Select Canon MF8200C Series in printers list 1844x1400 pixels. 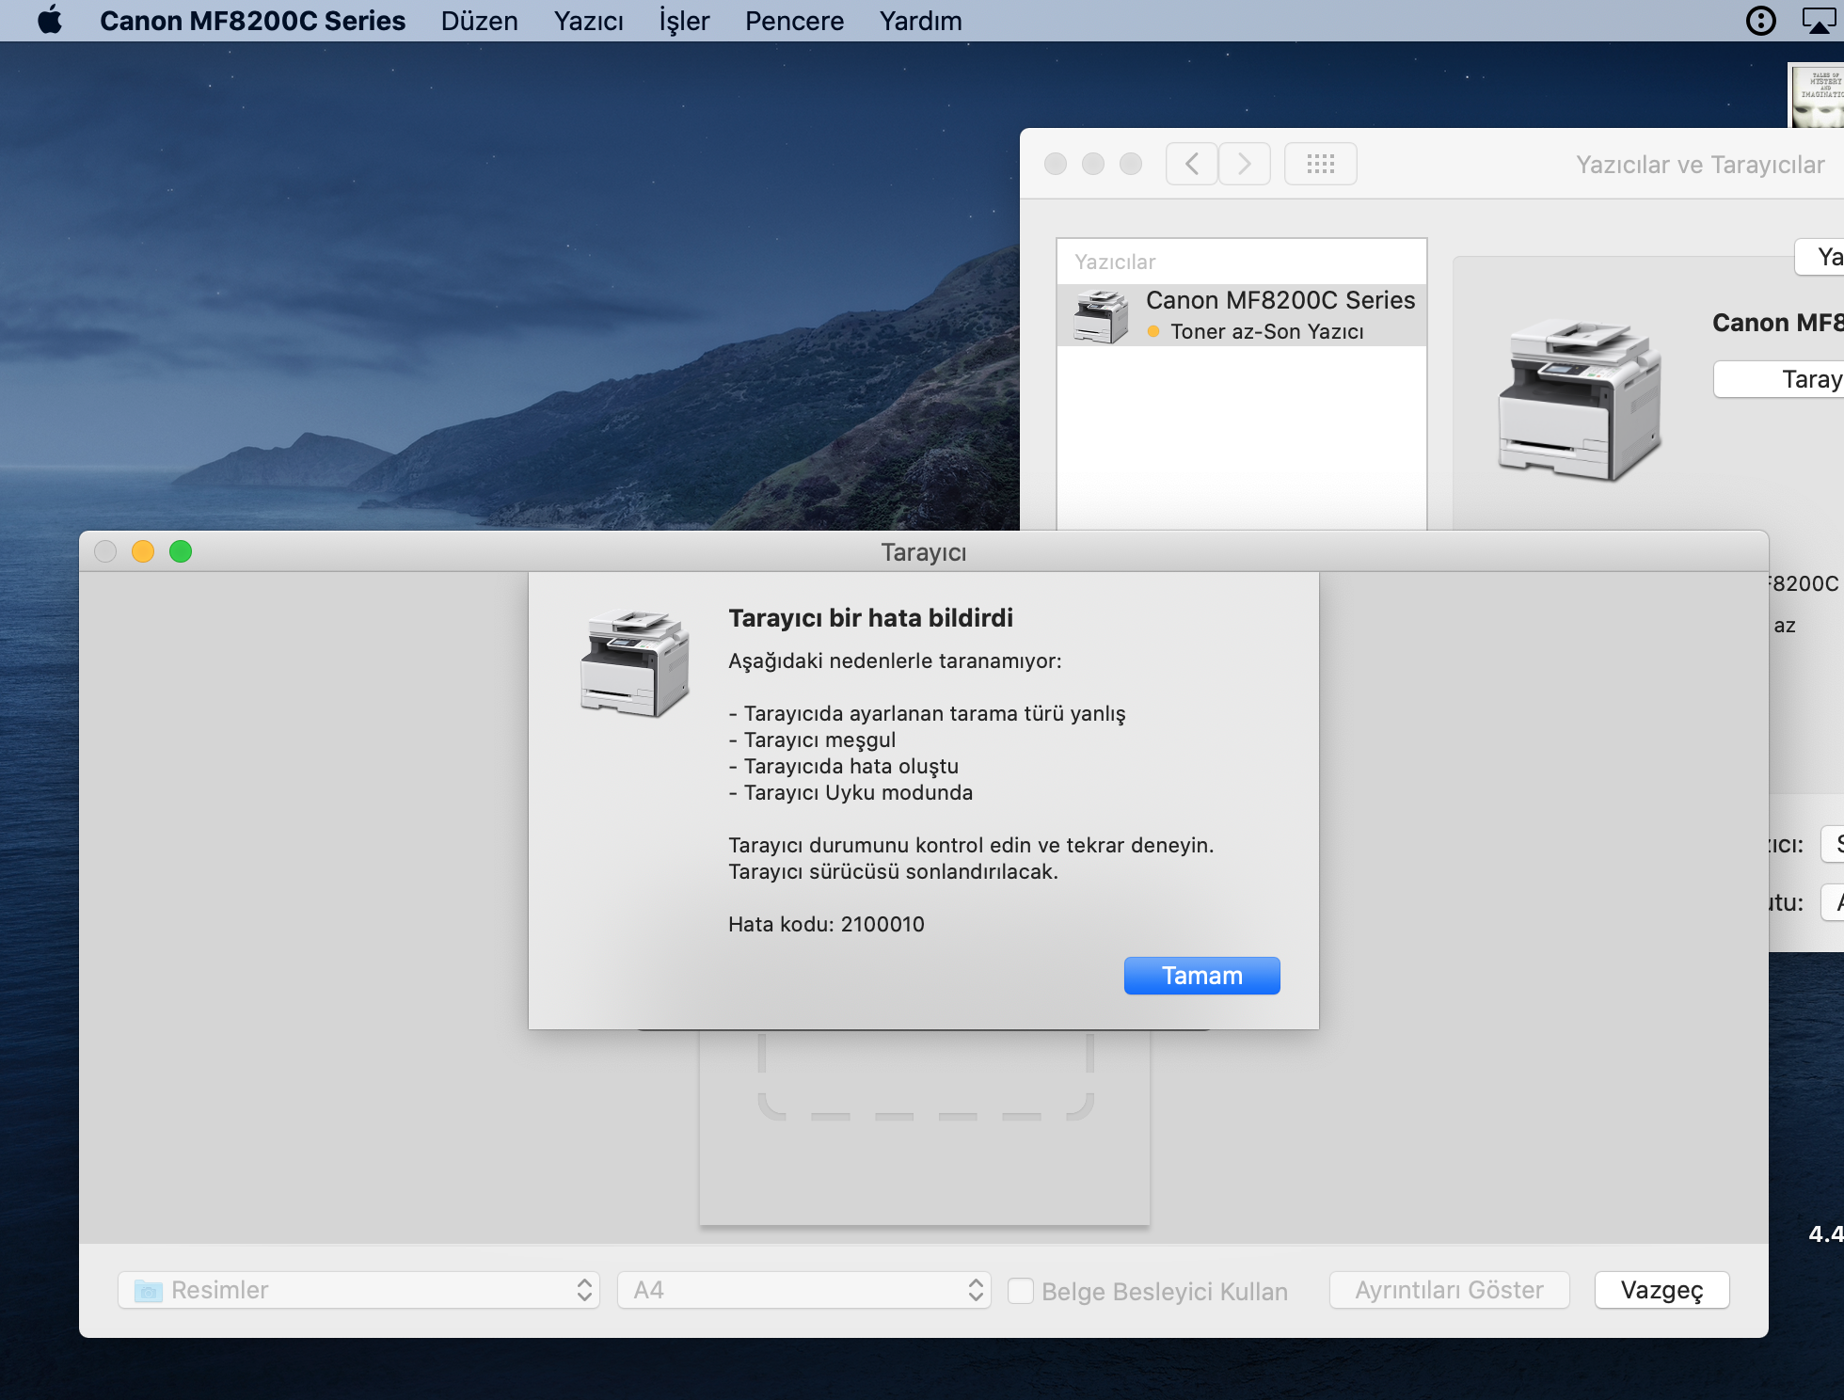pos(1242,315)
